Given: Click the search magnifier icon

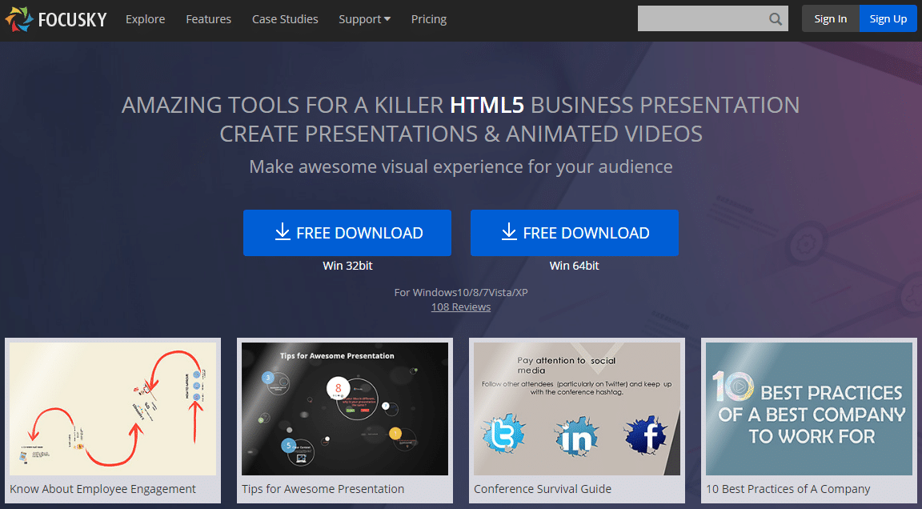Looking at the screenshot, I should [774, 18].
